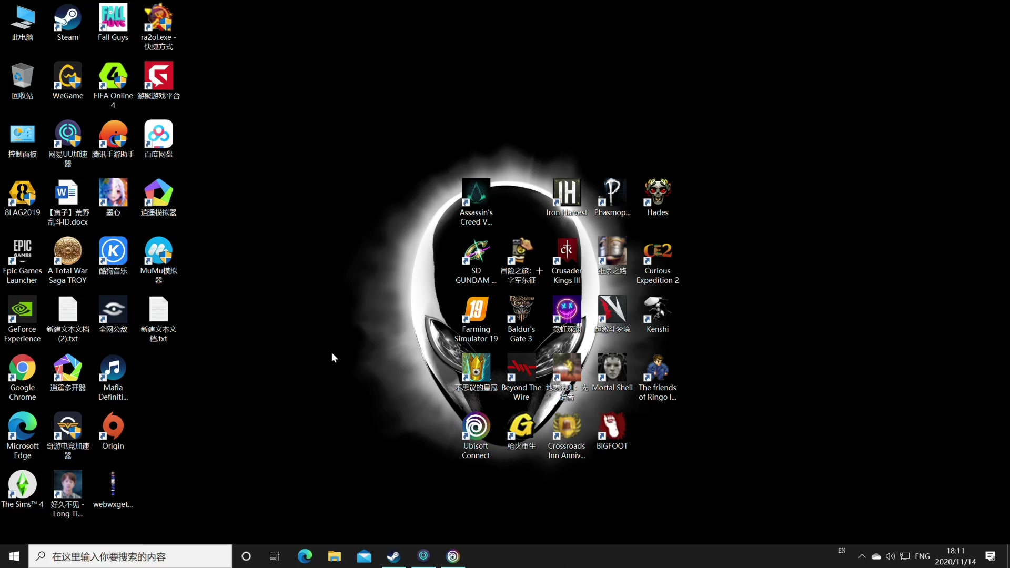Switch to Steam in the taskbar
The width and height of the screenshot is (1010, 568).
pyautogui.click(x=393, y=556)
